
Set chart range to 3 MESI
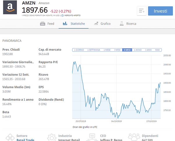117,50
